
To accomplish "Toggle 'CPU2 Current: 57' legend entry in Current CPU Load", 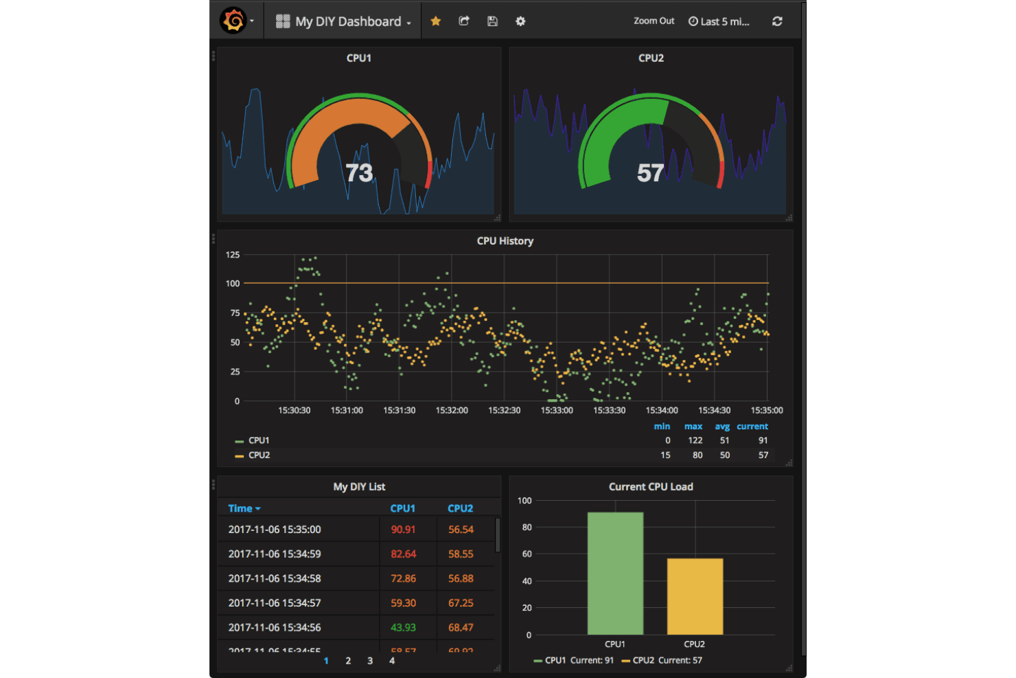I will (662, 660).
